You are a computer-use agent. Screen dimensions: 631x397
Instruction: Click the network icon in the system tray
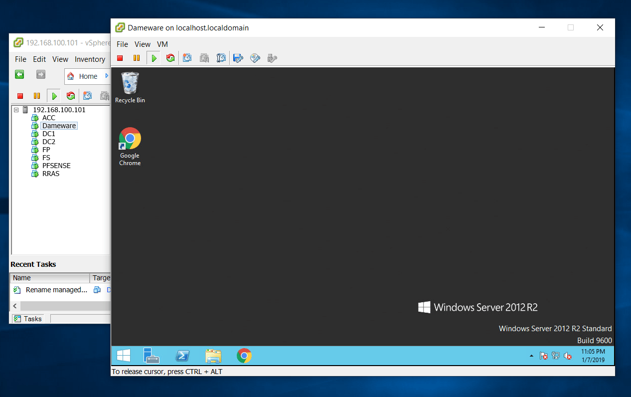[556, 356]
